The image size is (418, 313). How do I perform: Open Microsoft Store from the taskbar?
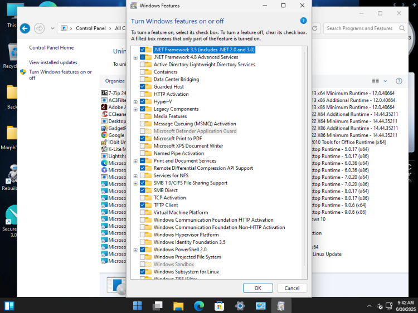pyautogui.click(x=219, y=306)
